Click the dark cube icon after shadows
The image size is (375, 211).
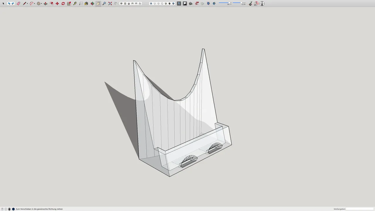(x=191, y=4)
